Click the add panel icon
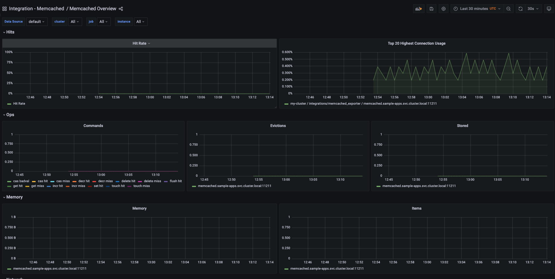The height and width of the screenshot is (279, 555). point(419,8)
